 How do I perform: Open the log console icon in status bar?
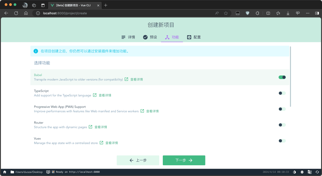click(48, 172)
